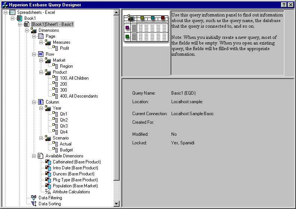Collapse the Product dimension node
The image size is (296, 209).
point(41,72)
